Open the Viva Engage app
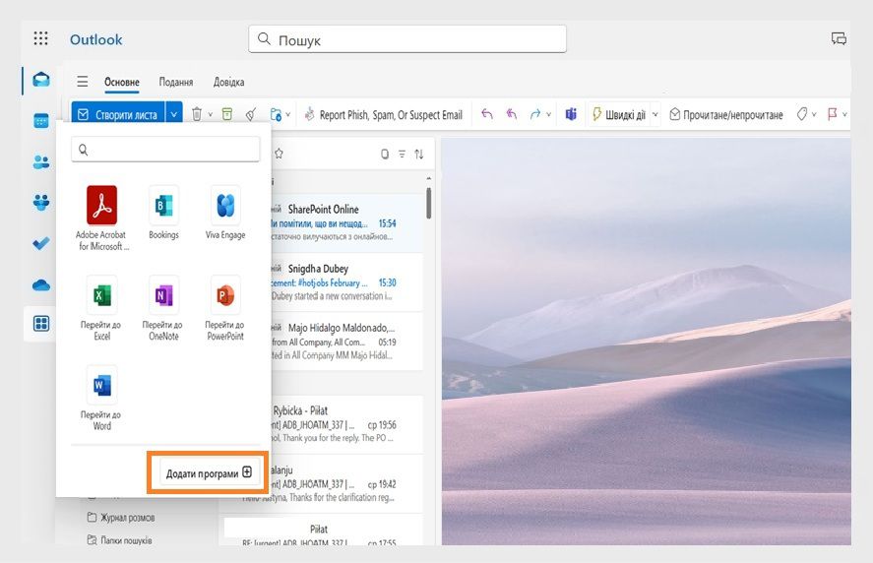 click(225, 213)
